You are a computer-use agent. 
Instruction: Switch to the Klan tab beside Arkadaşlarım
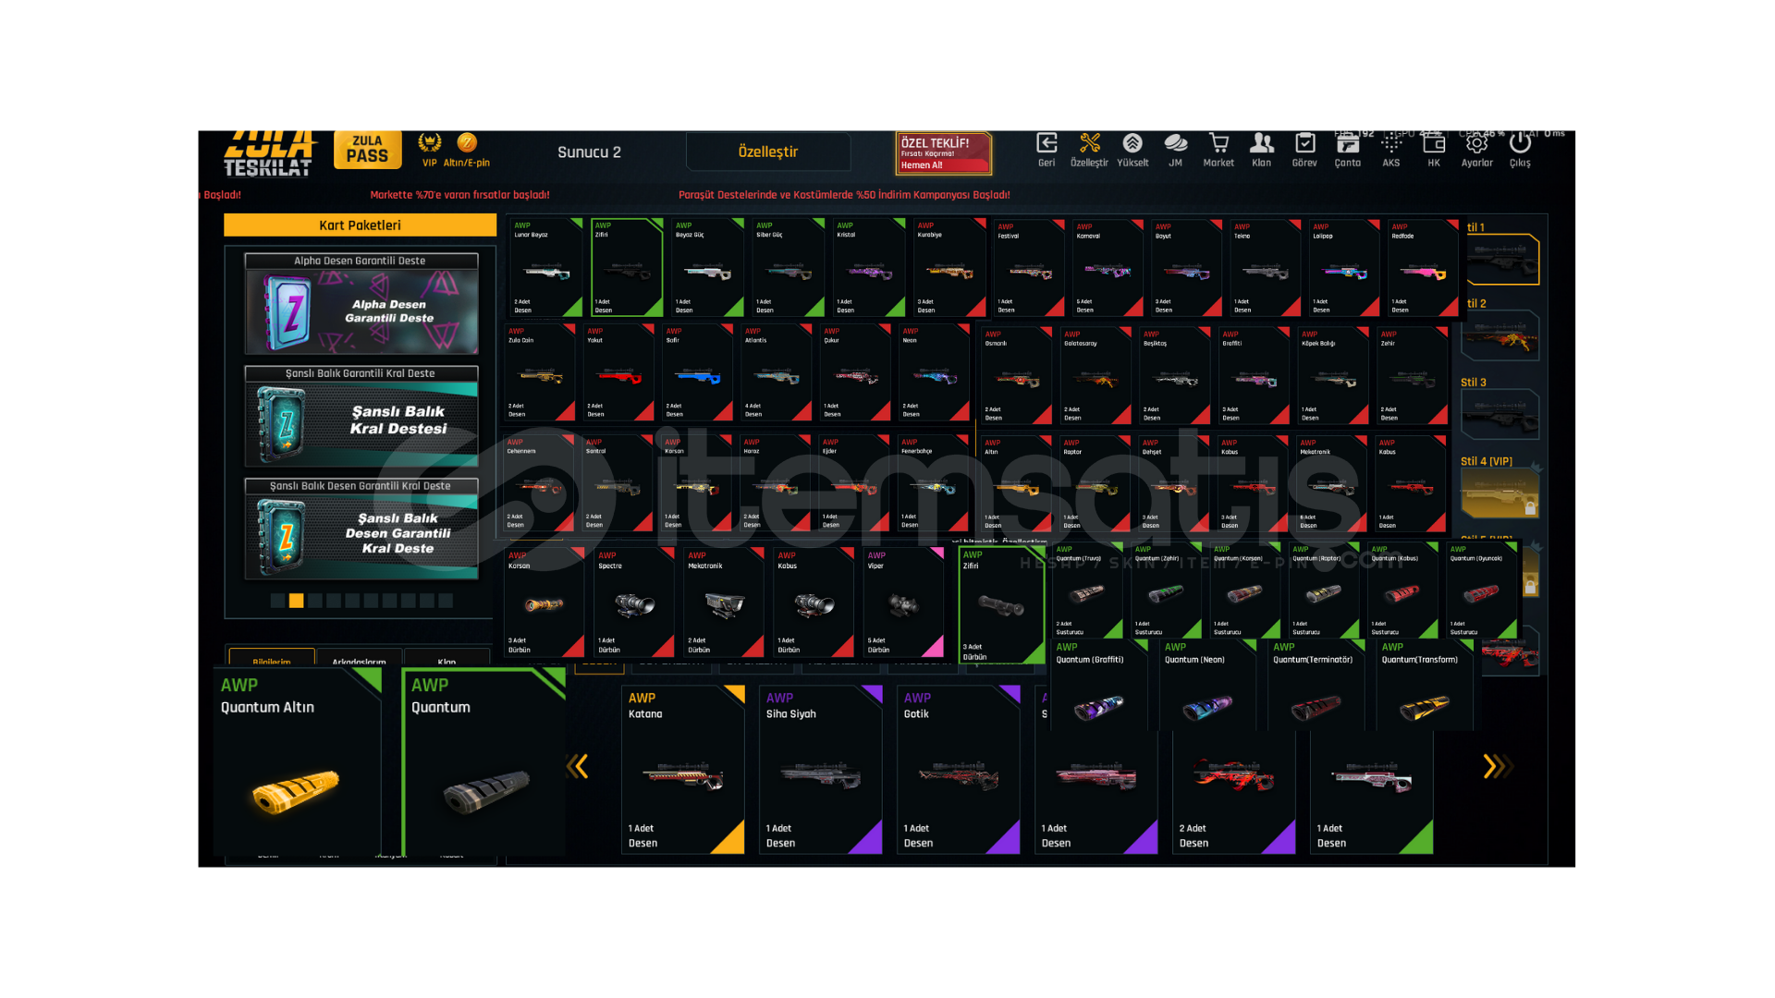[x=447, y=658]
